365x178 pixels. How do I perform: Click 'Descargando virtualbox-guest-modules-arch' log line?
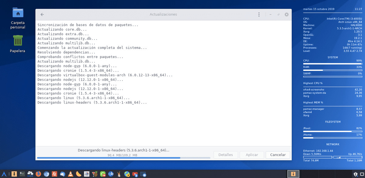105,75
